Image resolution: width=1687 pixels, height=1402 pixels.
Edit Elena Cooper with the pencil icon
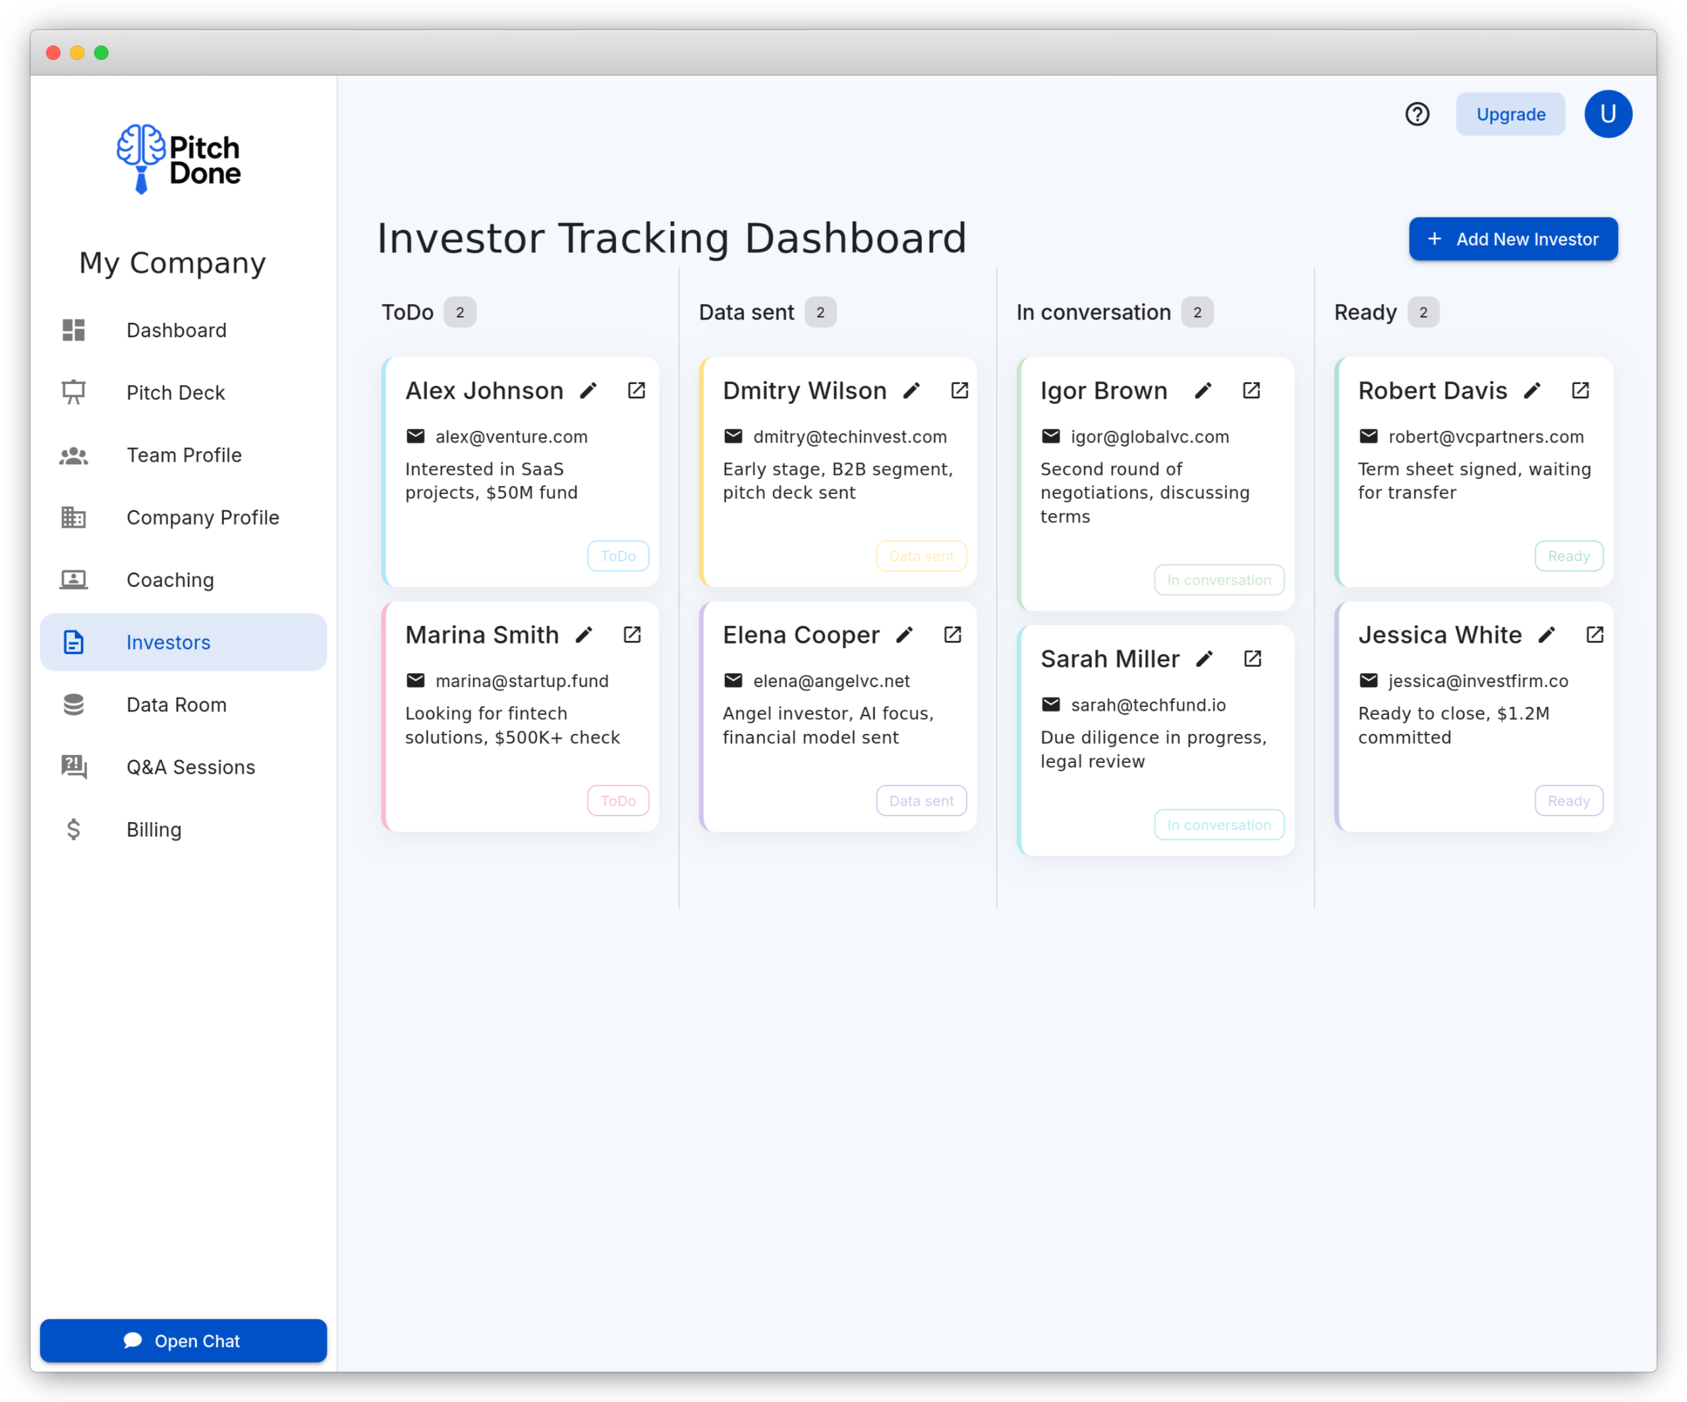905,635
